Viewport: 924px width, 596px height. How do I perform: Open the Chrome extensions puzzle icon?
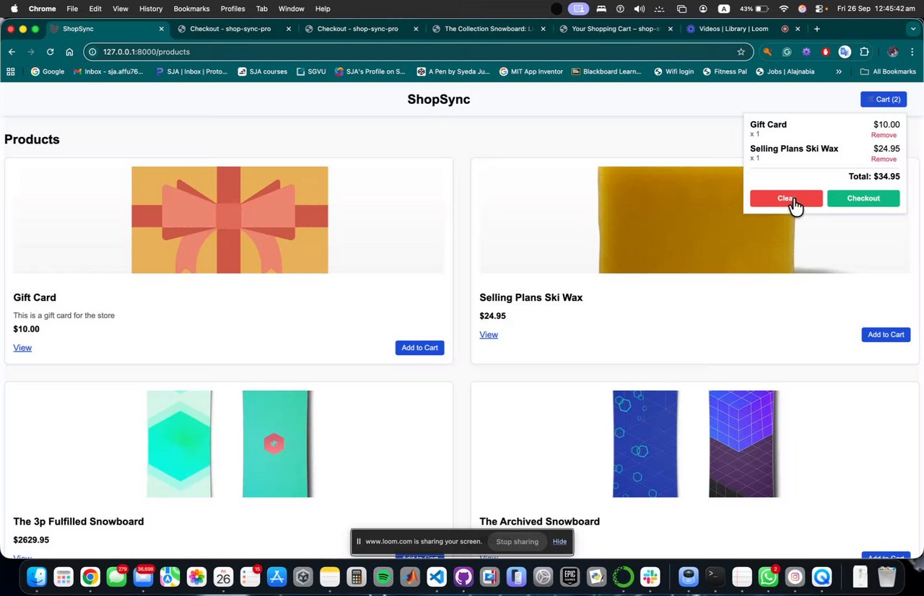pos(864,52)
